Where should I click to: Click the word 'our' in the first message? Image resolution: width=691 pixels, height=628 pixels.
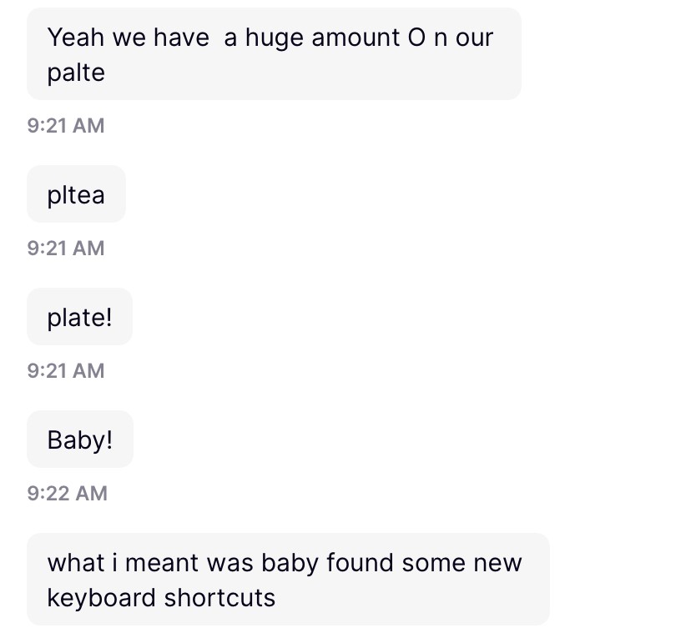475,38
